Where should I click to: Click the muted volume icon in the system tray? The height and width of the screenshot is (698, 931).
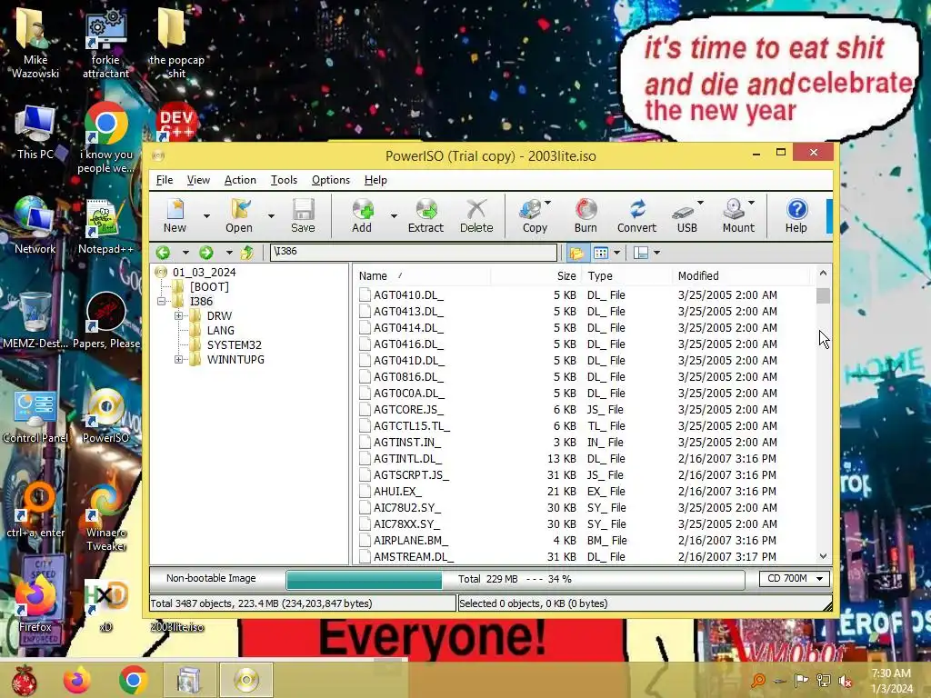(x=846, y=681)
